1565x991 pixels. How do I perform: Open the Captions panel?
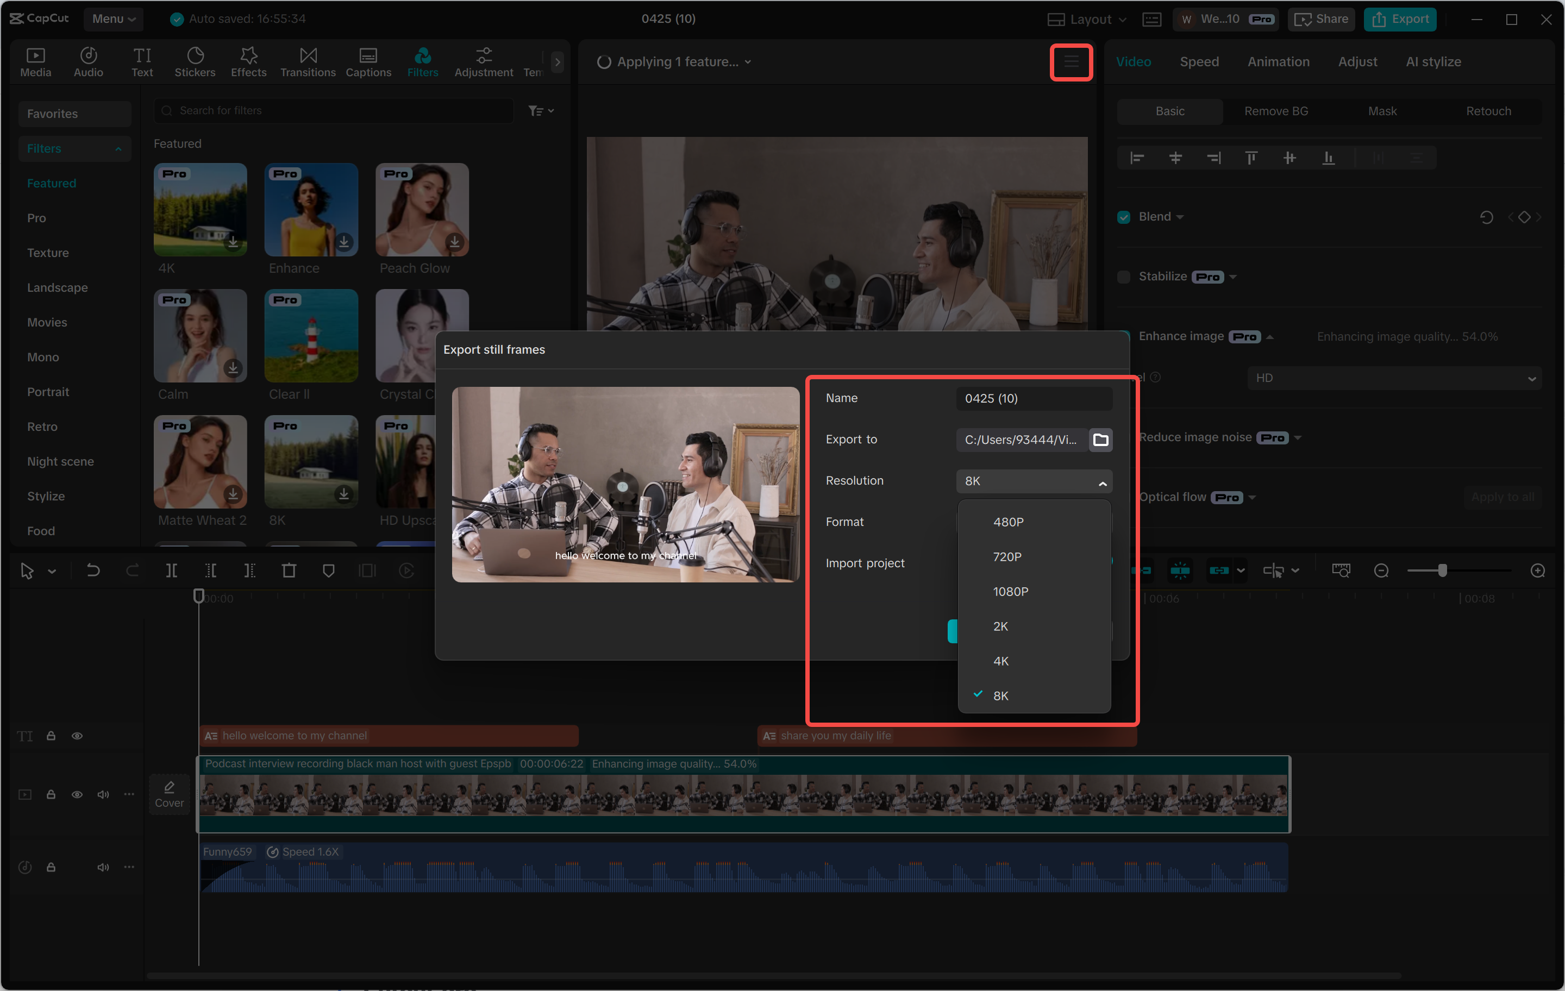tap(368, 61)
